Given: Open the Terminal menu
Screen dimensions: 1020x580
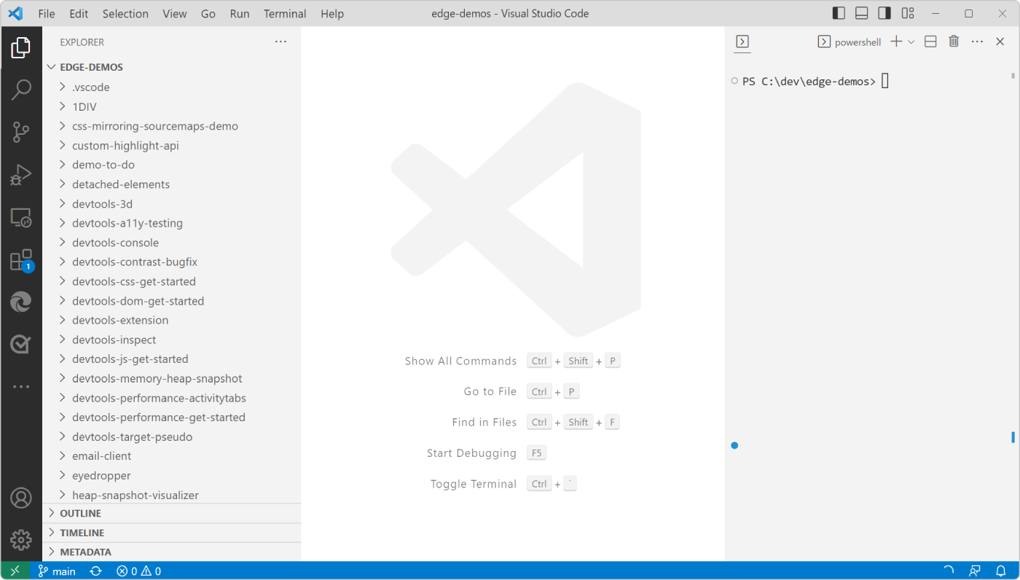Looking at the screenshot, I should (284, 13).
